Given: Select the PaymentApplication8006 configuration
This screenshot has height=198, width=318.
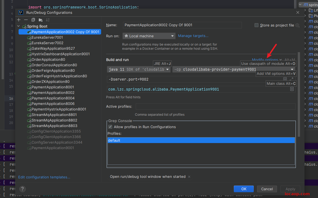Looking at the screenshot, I should [53, 104].
